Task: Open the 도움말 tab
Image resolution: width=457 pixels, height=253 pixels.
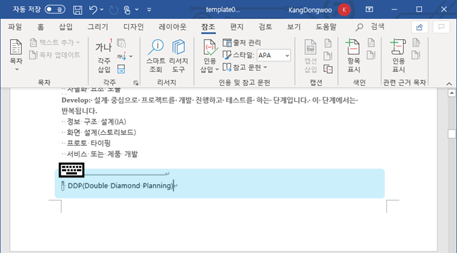Action: point(326,27)
